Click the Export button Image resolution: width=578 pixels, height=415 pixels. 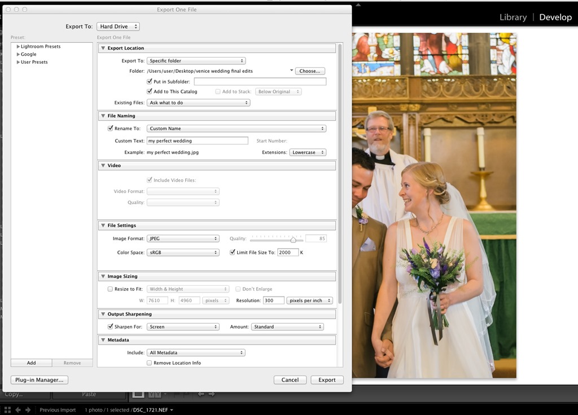click(327, 380)
